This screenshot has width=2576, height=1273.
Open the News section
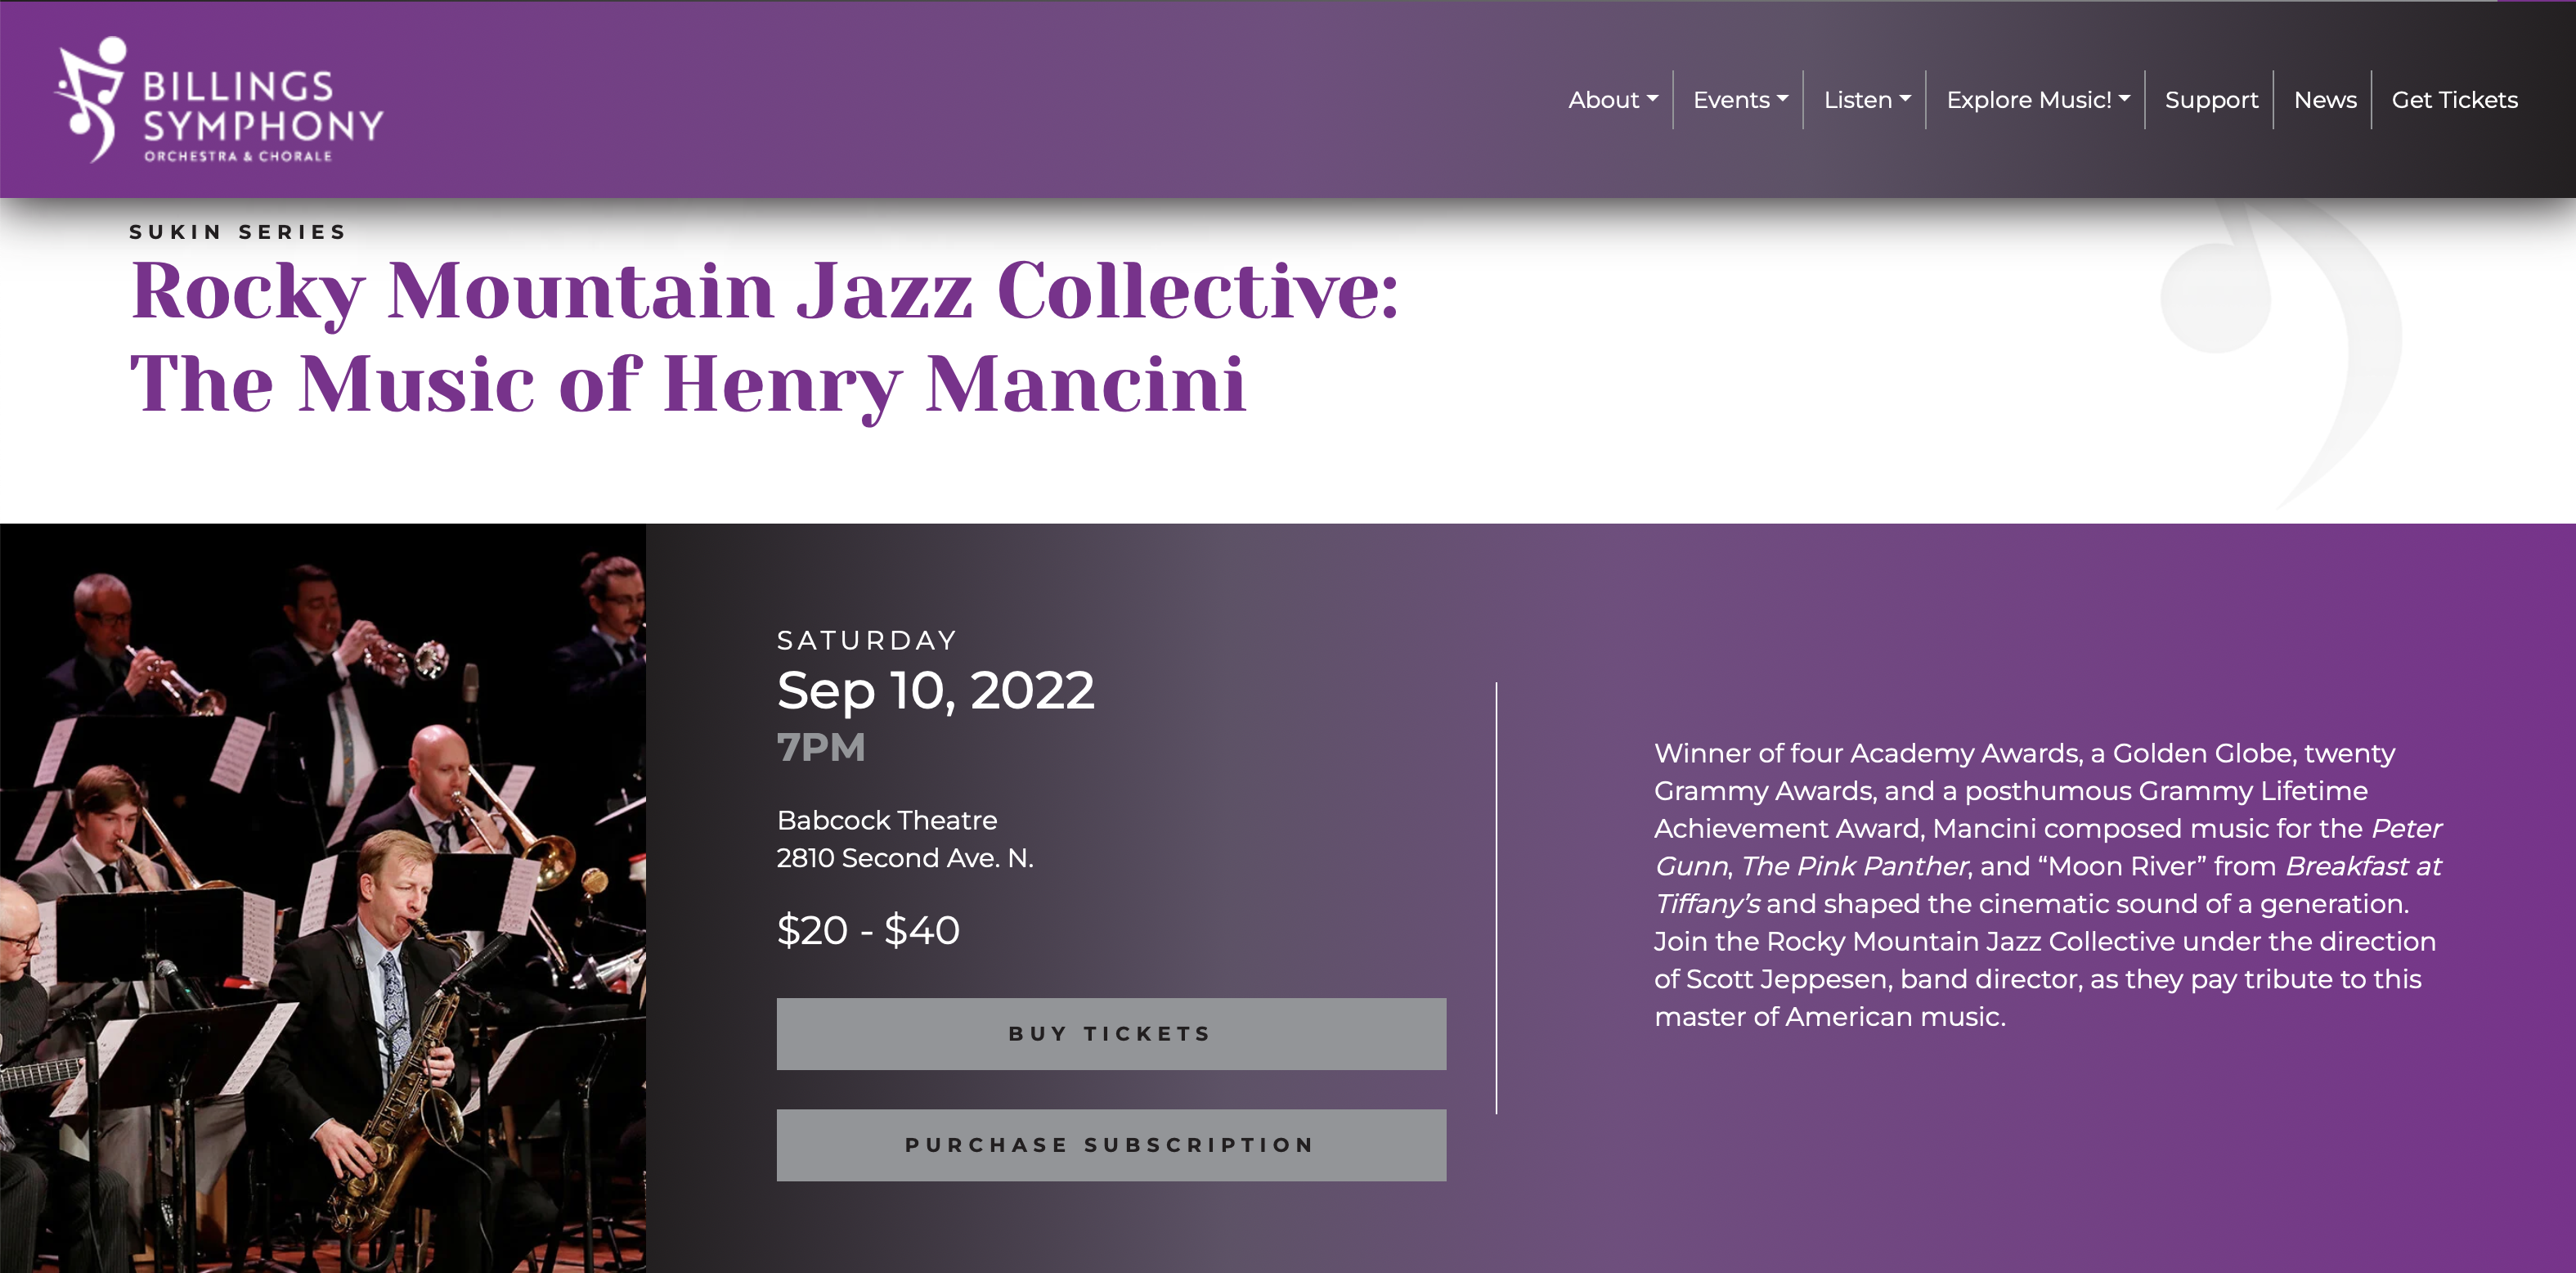click(x=2325, y=99)
